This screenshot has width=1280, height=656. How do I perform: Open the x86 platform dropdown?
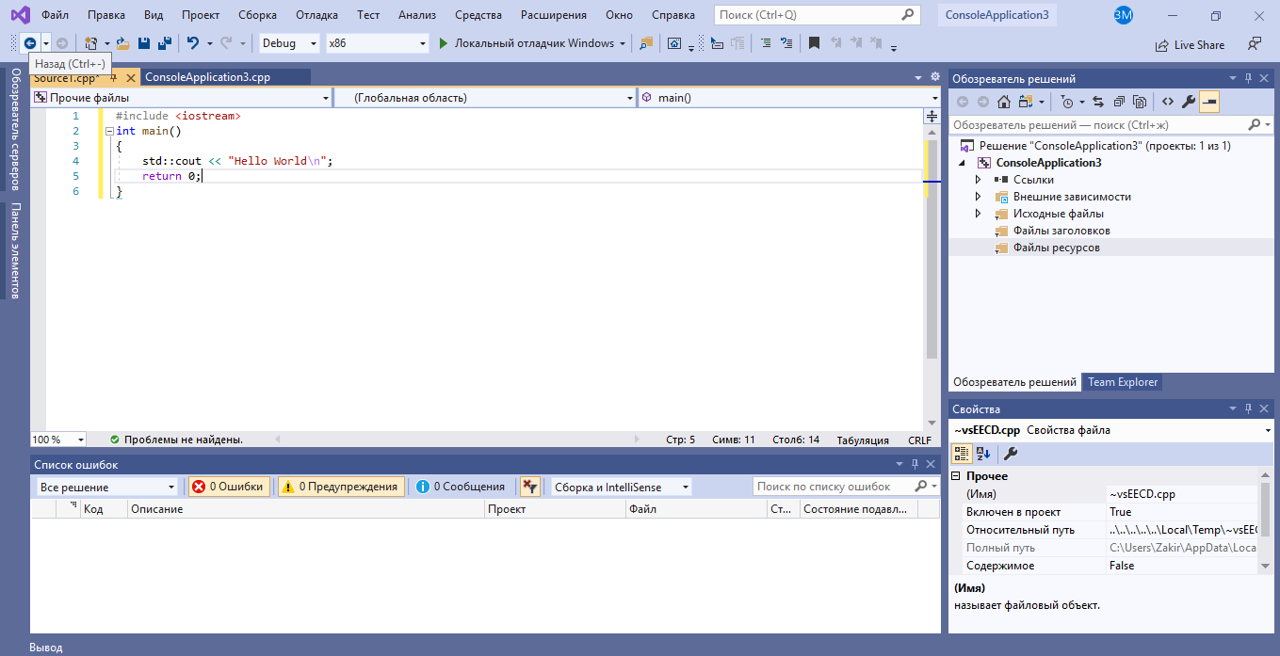click(x=377, y=43)
